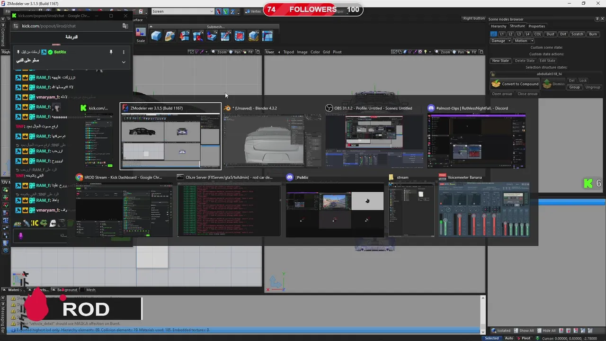
Task: Enable the L1 detail level
Action: click(x=502, y=34)
